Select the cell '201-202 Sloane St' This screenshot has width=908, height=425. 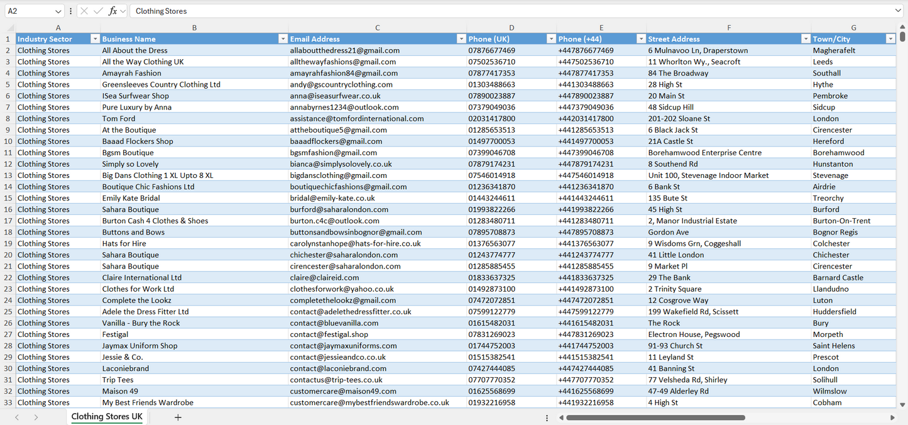(x=729, y=118)
